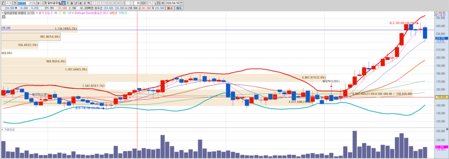Image resolution: width=449 pixels, height=159 pixels.
Task: Choose interval 1 button
Action: point(94,3)
